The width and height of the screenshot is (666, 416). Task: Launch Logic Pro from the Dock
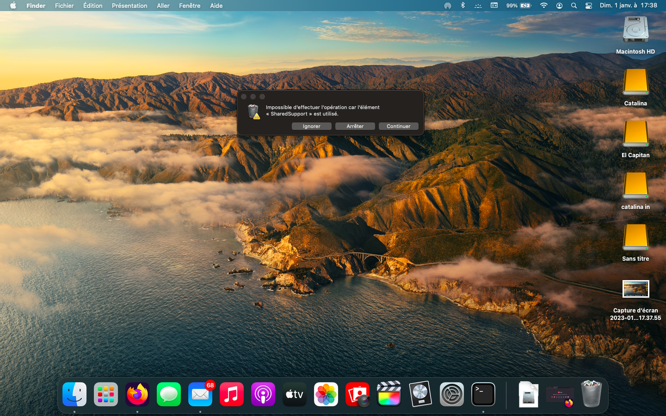pyautogui.click(x=420, y=395)
